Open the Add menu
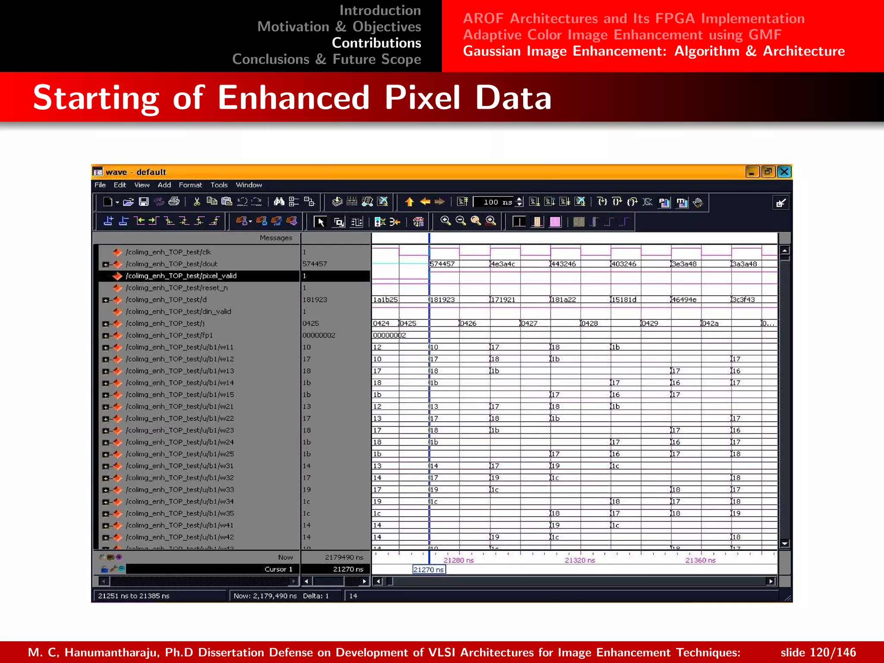Viewport: 884px width, 663px height. pyautogui.click(x=164, y=185)
